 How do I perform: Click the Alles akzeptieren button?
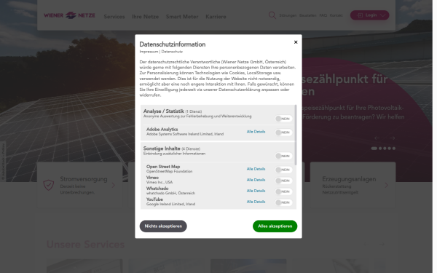click(x=275, y=226)
